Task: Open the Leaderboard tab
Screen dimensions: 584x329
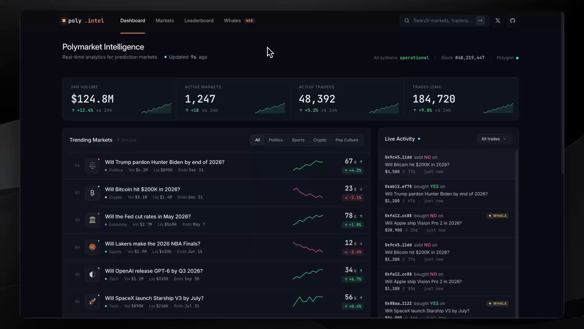Action: coord(199,20)
